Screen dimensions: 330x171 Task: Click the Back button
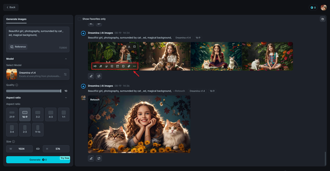(11, 7)
